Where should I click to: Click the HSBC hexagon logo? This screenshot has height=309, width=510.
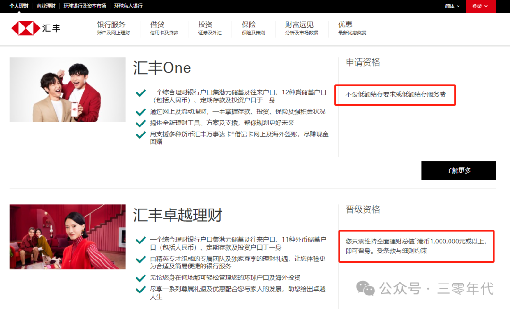coord(25,28)
